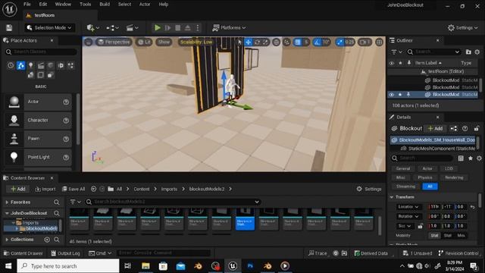The width and height of the screenshot is (485, 273).
Task: Select the Shapes category in Place Actors
Action: click(51, 65)
